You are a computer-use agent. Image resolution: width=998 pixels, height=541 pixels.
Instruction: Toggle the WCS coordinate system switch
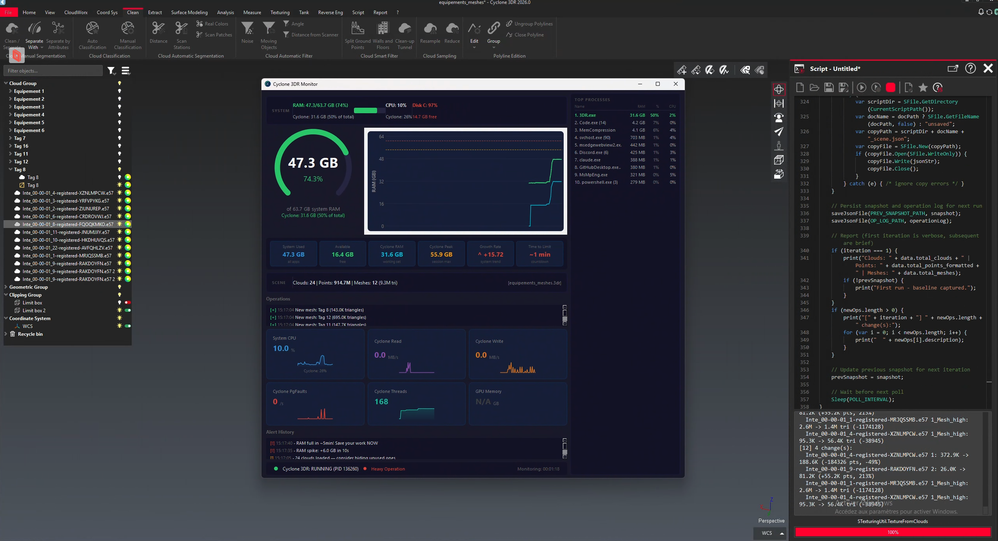click(x=127, y=326)
